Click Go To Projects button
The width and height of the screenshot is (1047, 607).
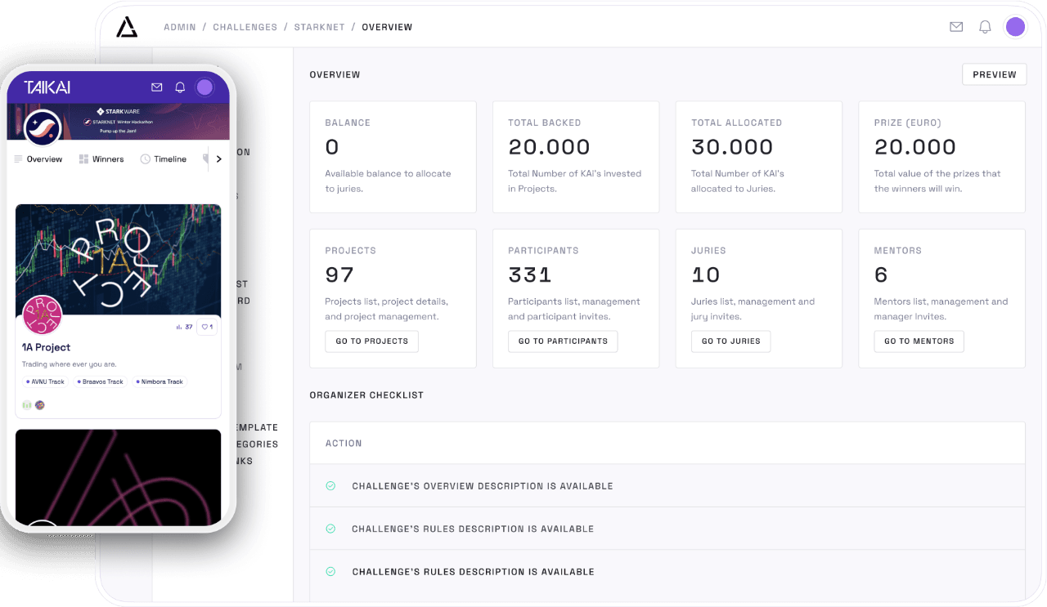pos(371,341)
